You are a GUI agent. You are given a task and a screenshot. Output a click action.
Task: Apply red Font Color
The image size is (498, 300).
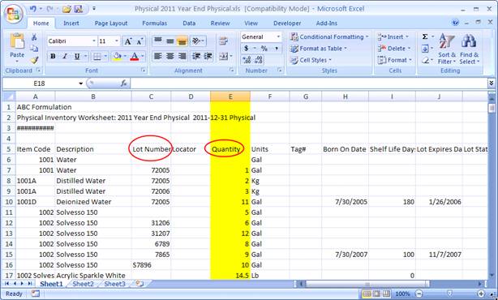(x=135, y=56)
